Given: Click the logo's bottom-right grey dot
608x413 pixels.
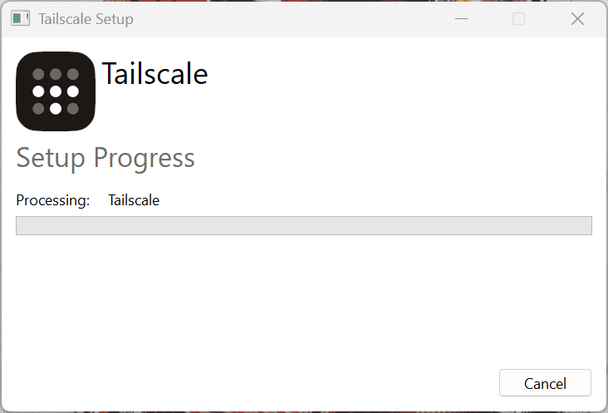Looking at the screenshot, I should 73,108.
